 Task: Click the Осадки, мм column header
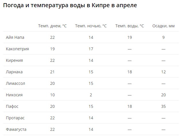pos(163,26)
